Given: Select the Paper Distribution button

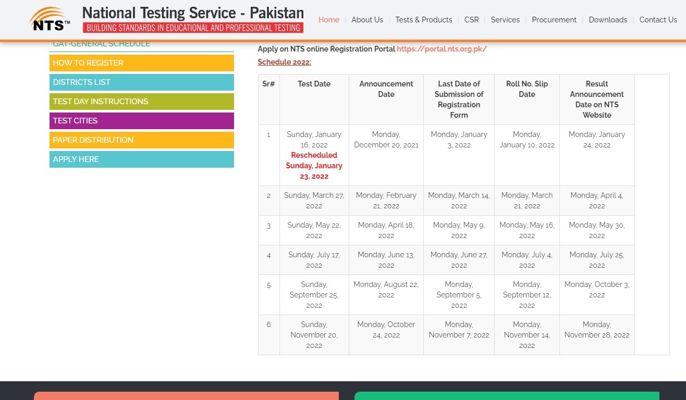Looking at the screenshot, I should click(x=141, y=140).
